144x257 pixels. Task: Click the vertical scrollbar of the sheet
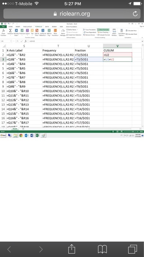tap(143, 85)
